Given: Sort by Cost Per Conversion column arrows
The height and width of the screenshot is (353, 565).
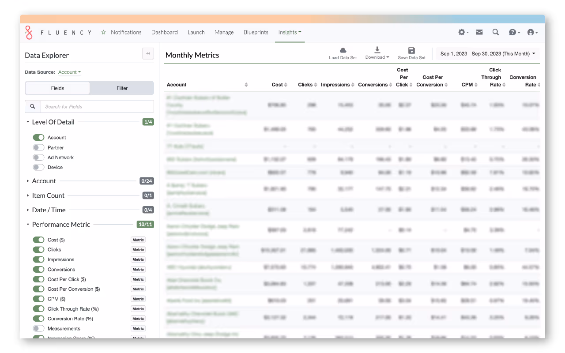Looking at the screenshot, I should 446,85.
